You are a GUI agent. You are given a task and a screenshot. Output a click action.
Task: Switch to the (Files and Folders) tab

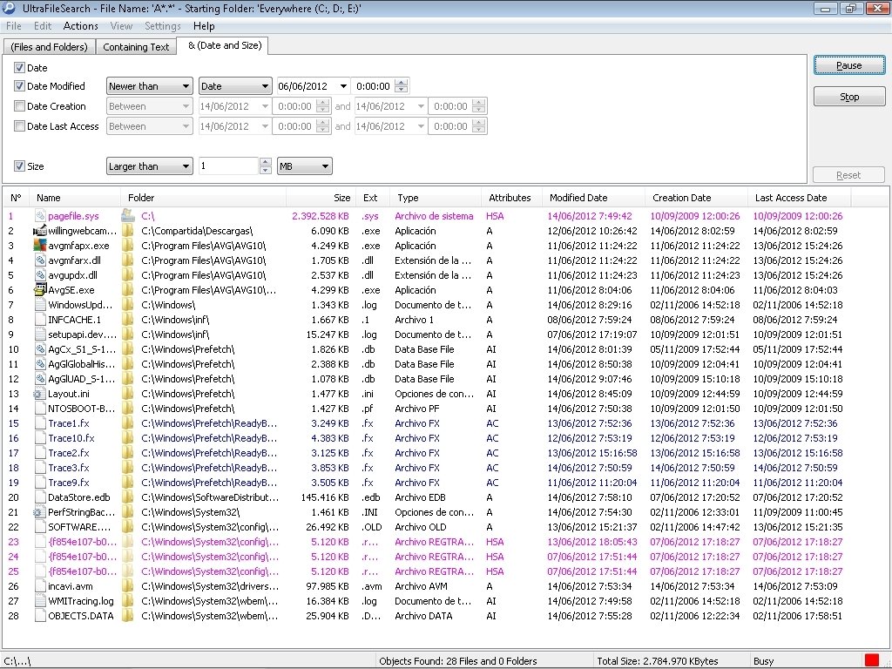tap(50, 47)
